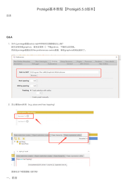The height and width of the screenshot is (190, 134).
Task: Switch to the Class expression editor tab
Action: [73, 135]
